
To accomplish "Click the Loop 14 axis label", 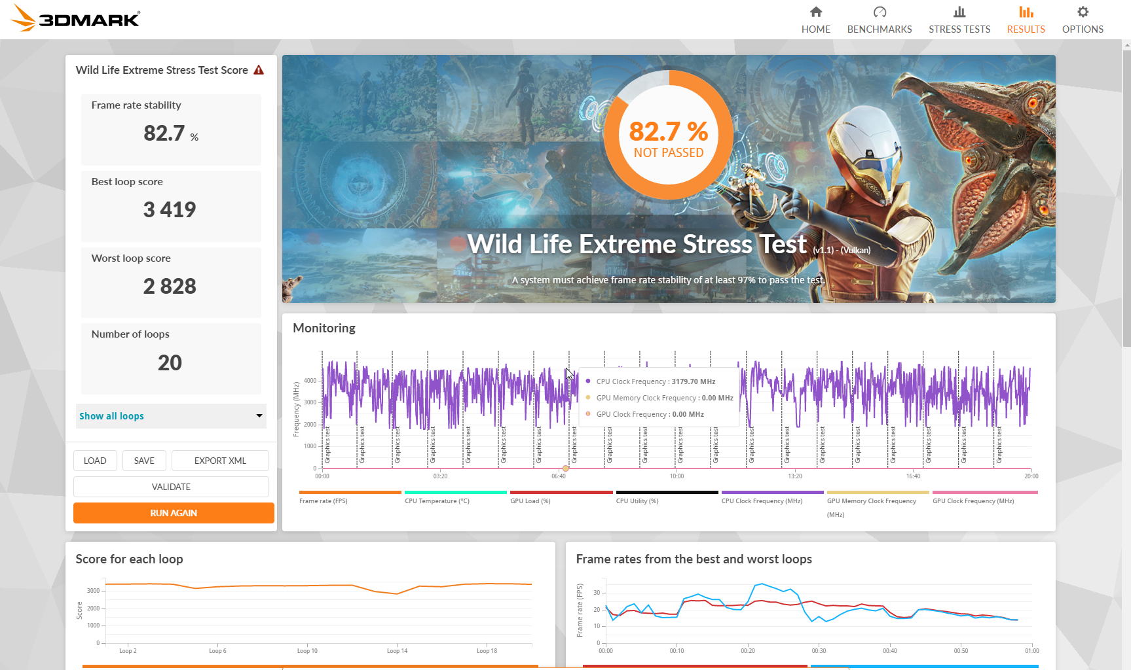I will pyautogui.click(x=397, y=651).
